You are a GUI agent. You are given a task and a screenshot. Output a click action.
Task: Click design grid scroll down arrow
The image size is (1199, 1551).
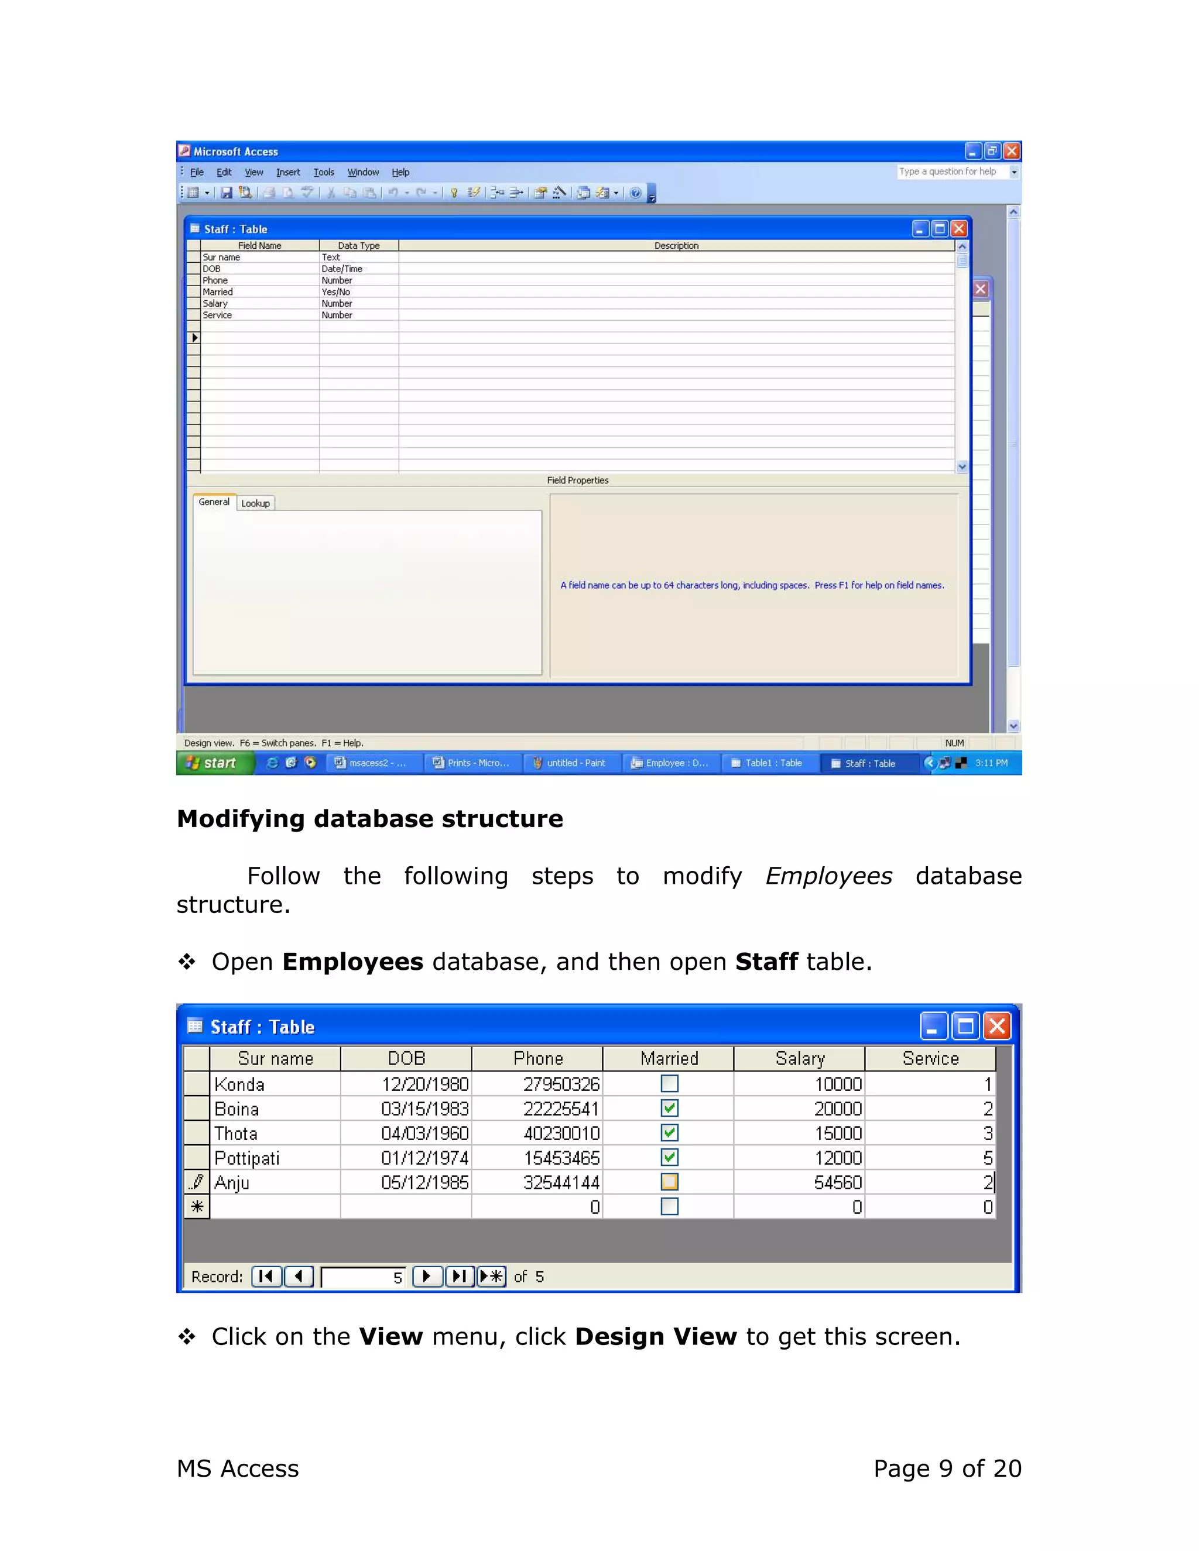coord(962,466)
